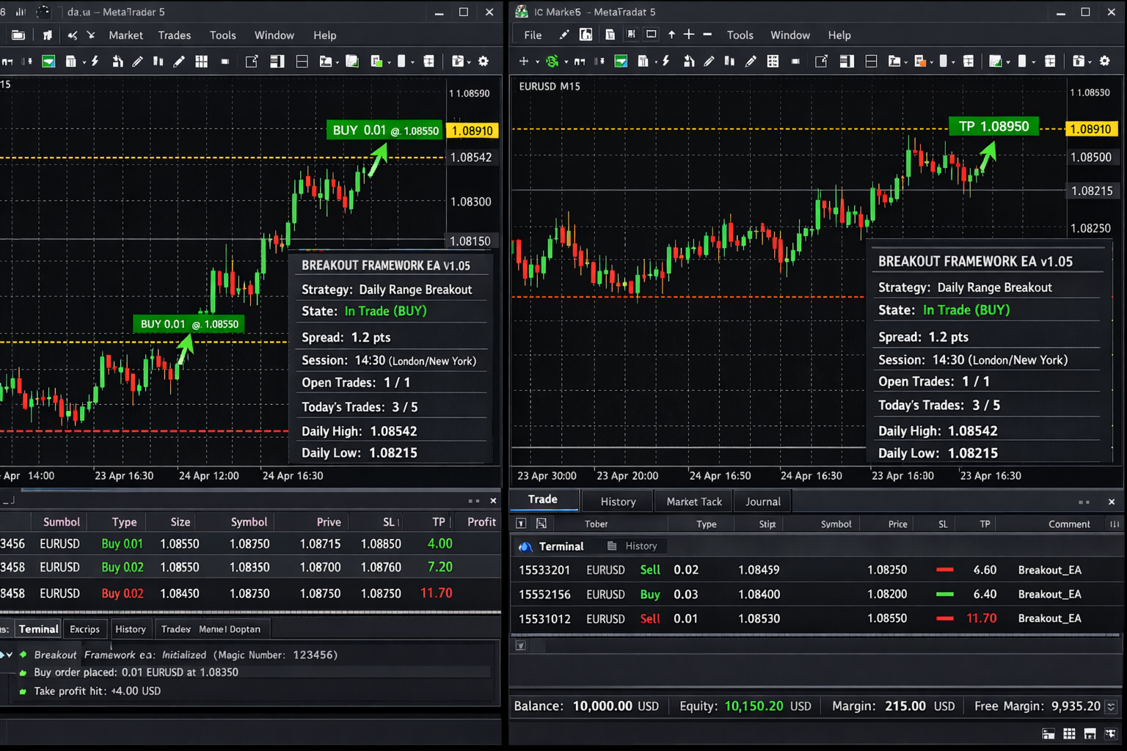
Task: Expand the Free Margin stepper dropdown
Action: [1112, 706]
